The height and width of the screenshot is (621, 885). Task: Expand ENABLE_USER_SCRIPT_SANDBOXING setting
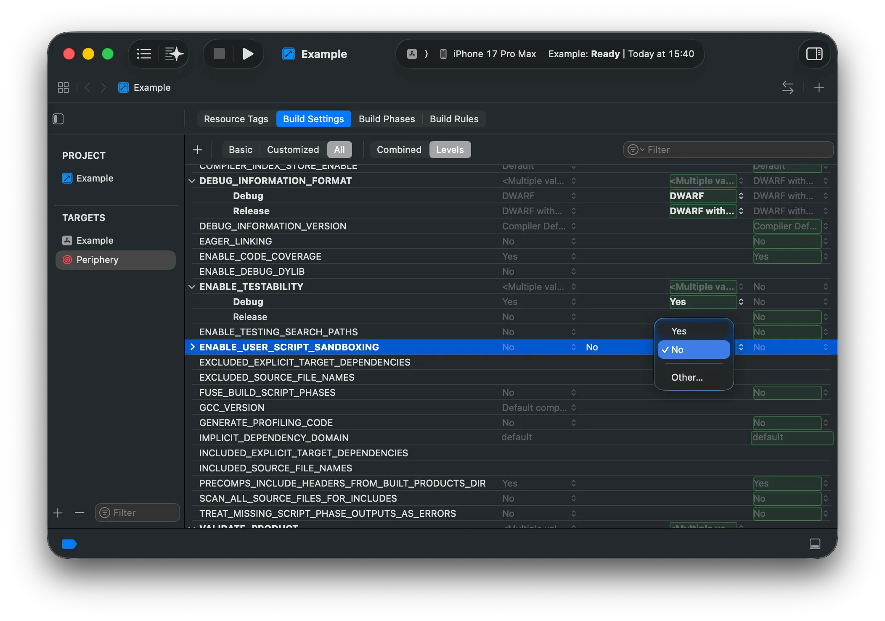point(193,347)
